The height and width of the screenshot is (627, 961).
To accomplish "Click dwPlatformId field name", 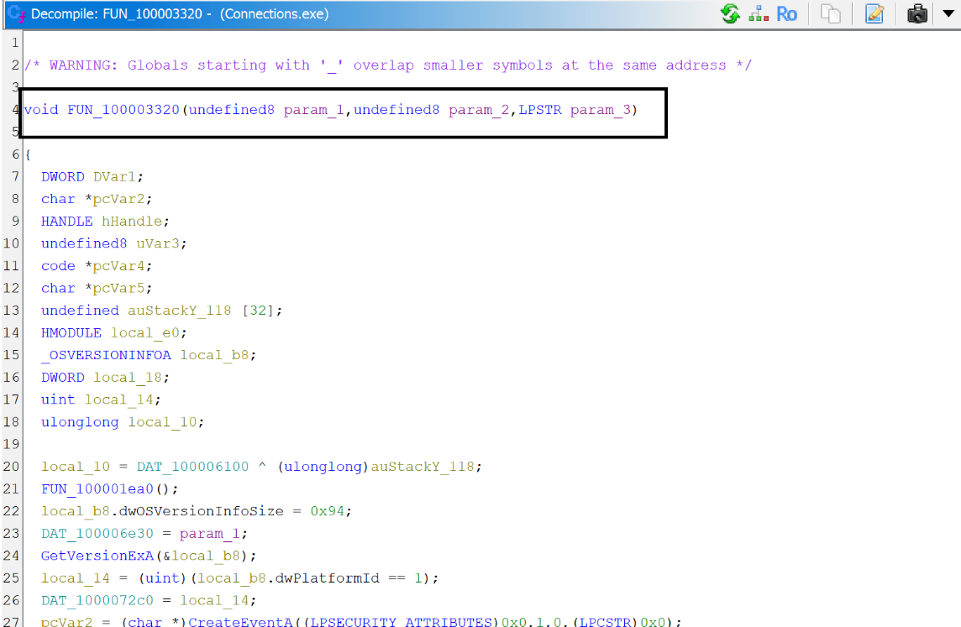I will (x=327, y=578).
